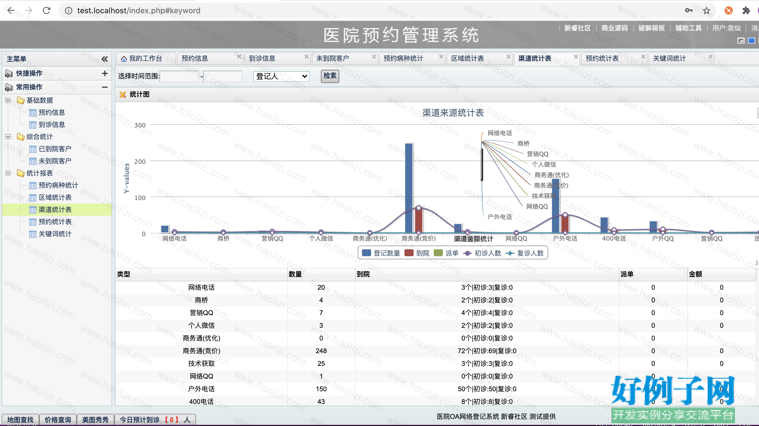The width and height of the screenshot is (759, 426).
Task: Click the home icon on 我的工作台 tab
Action: point(124,59)
